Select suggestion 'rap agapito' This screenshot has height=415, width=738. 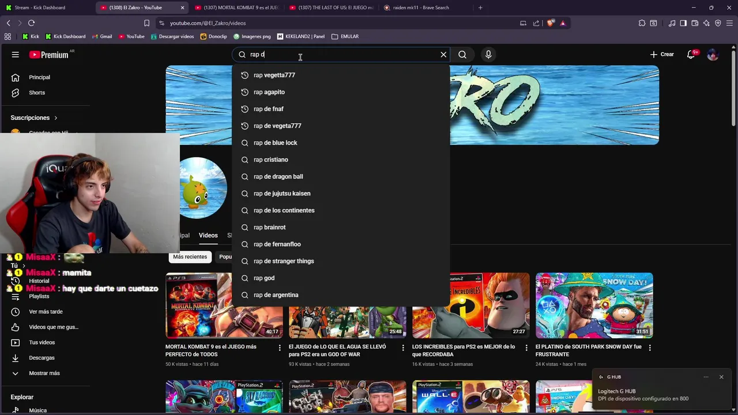click(341, 92)
